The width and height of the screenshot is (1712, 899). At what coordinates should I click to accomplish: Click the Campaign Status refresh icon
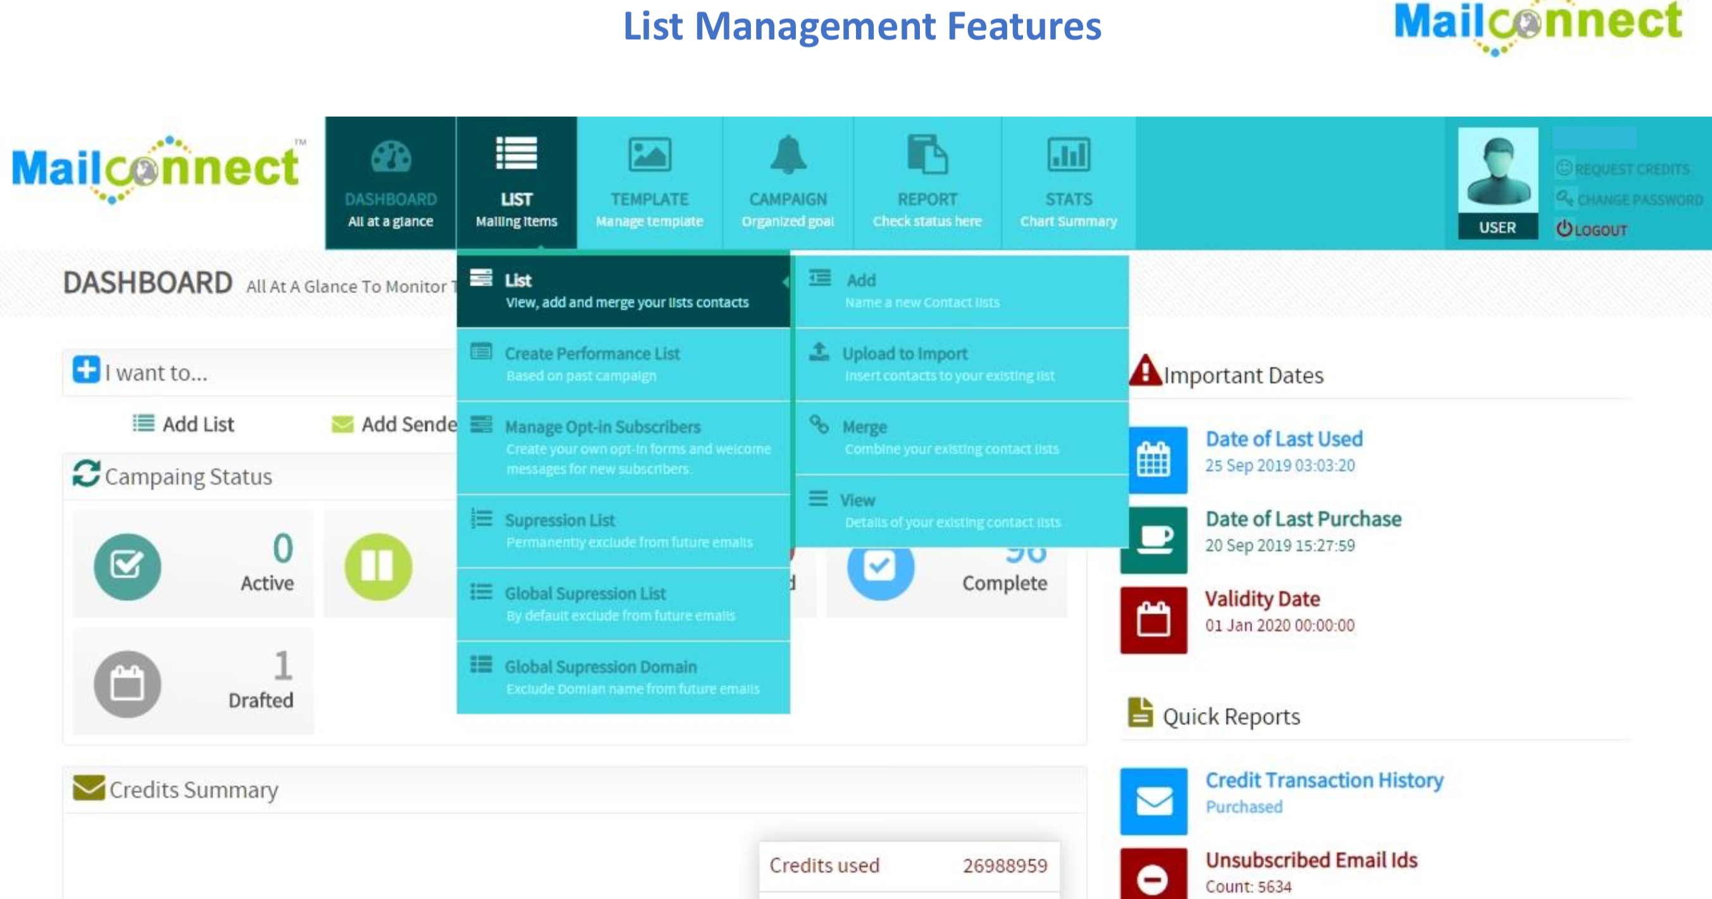[87, 474]
